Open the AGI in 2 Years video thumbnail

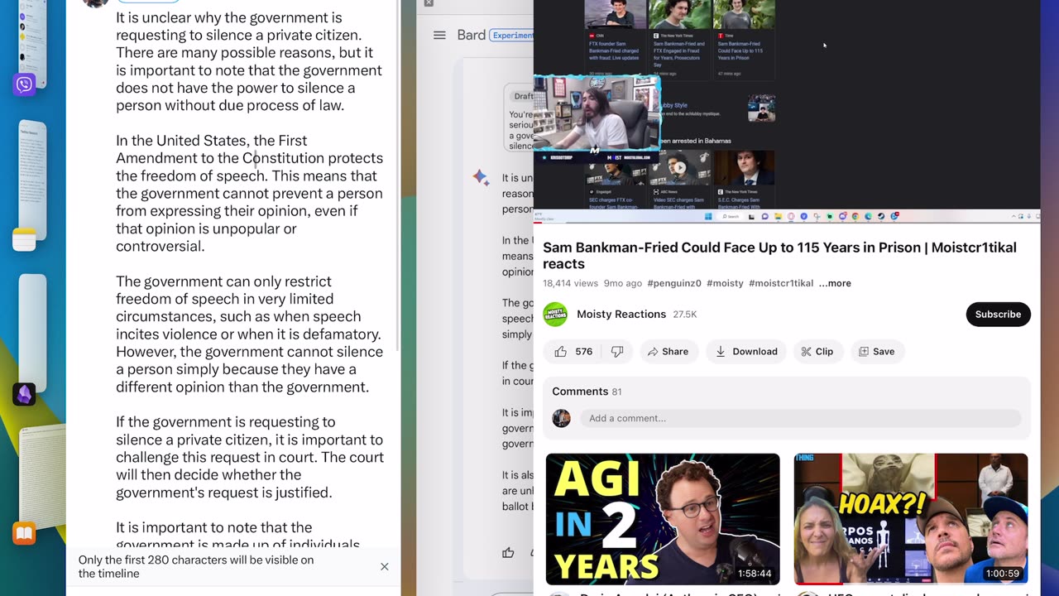click(x=663, y=519)
